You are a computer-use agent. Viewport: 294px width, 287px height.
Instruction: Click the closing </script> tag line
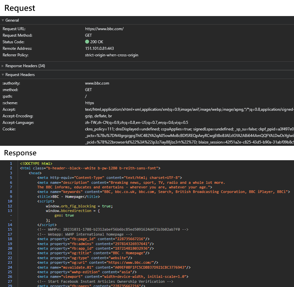click(x=47, y=225)
